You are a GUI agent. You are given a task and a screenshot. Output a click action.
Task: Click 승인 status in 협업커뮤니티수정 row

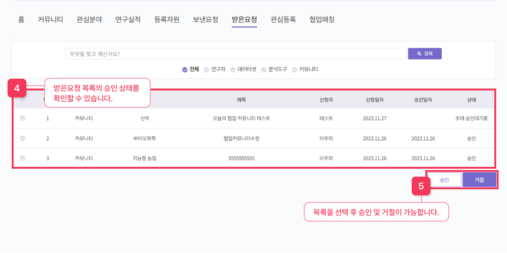click(471, 138)
